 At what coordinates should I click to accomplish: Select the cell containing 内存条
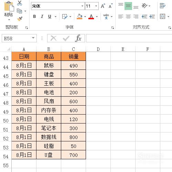(49, 110)
